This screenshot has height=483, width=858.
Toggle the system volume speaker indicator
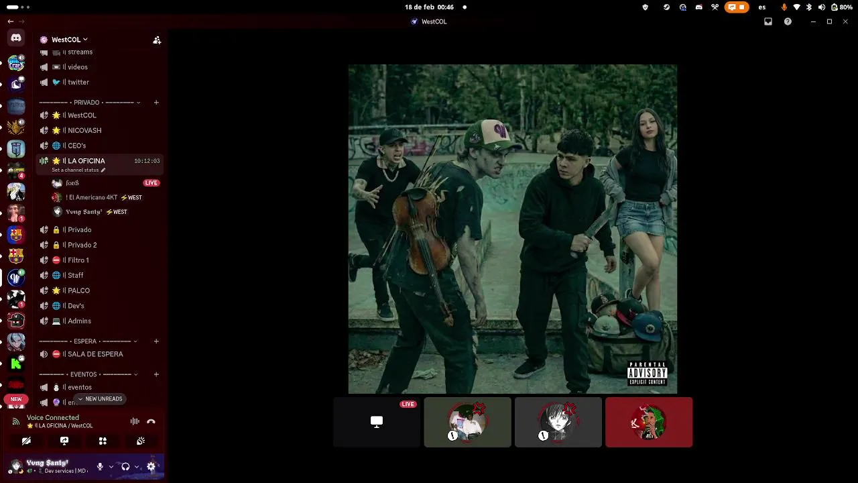[822, 7]
